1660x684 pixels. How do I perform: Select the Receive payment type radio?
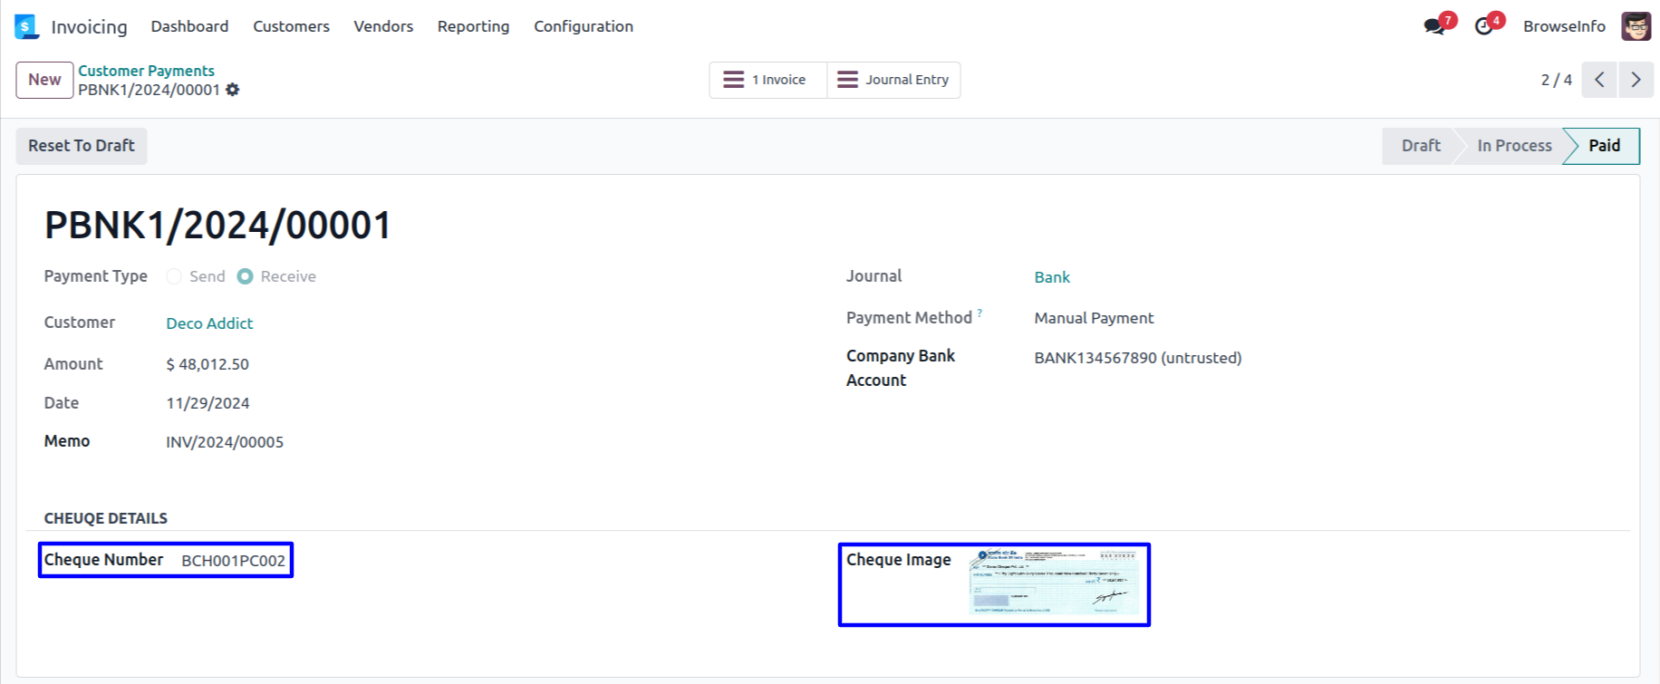click(245, 276)
